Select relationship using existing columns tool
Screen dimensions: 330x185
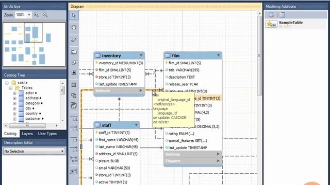coord(74,171)
